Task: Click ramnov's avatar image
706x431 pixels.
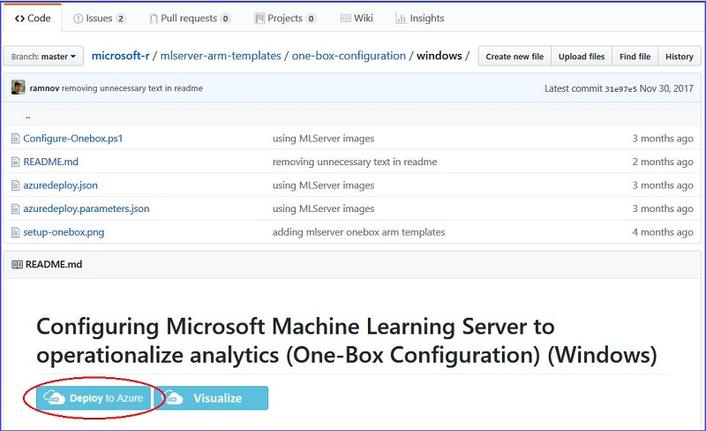Action: pyautogui.click(x=19, y=87)
